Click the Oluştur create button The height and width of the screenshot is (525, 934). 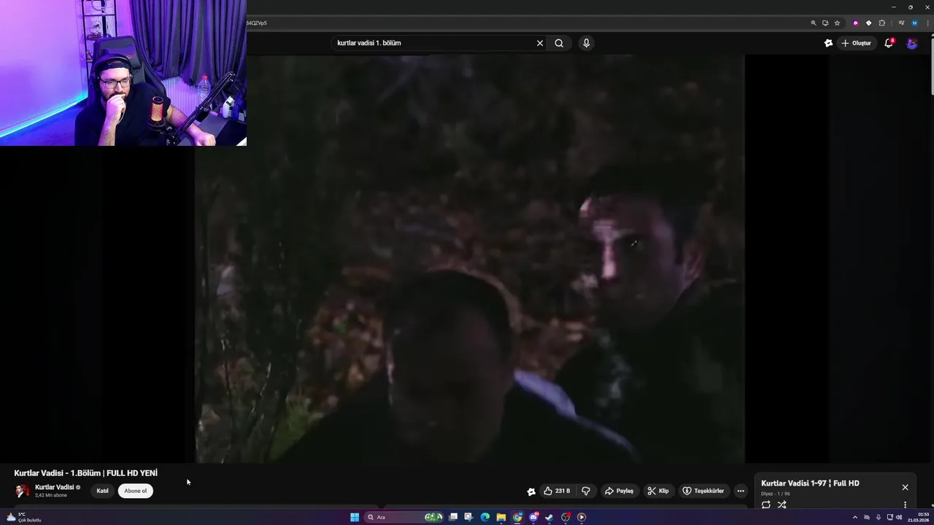point(856,43)
